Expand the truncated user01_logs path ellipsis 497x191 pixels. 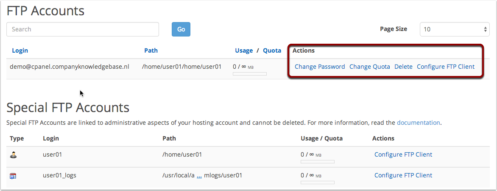199,175
